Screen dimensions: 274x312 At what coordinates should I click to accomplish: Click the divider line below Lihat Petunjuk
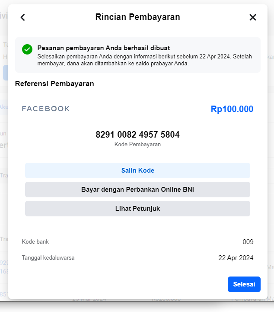coord(137,227)
